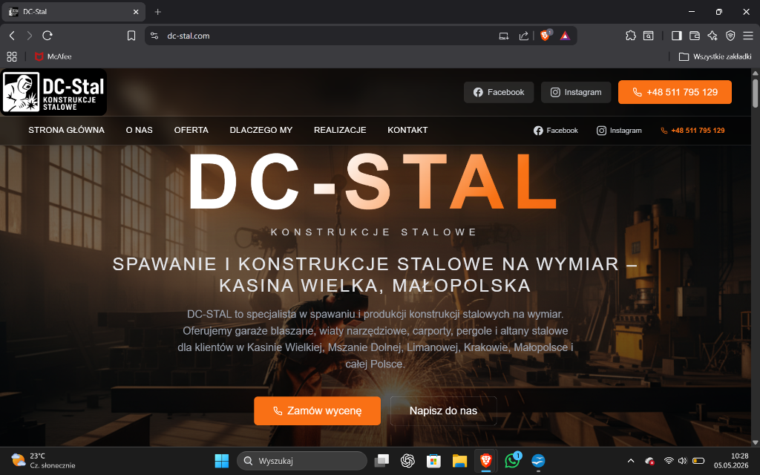Viewport: 760px width, 475px height.
Task: Open the O NAS menu item
Action: tap(139, 130)
